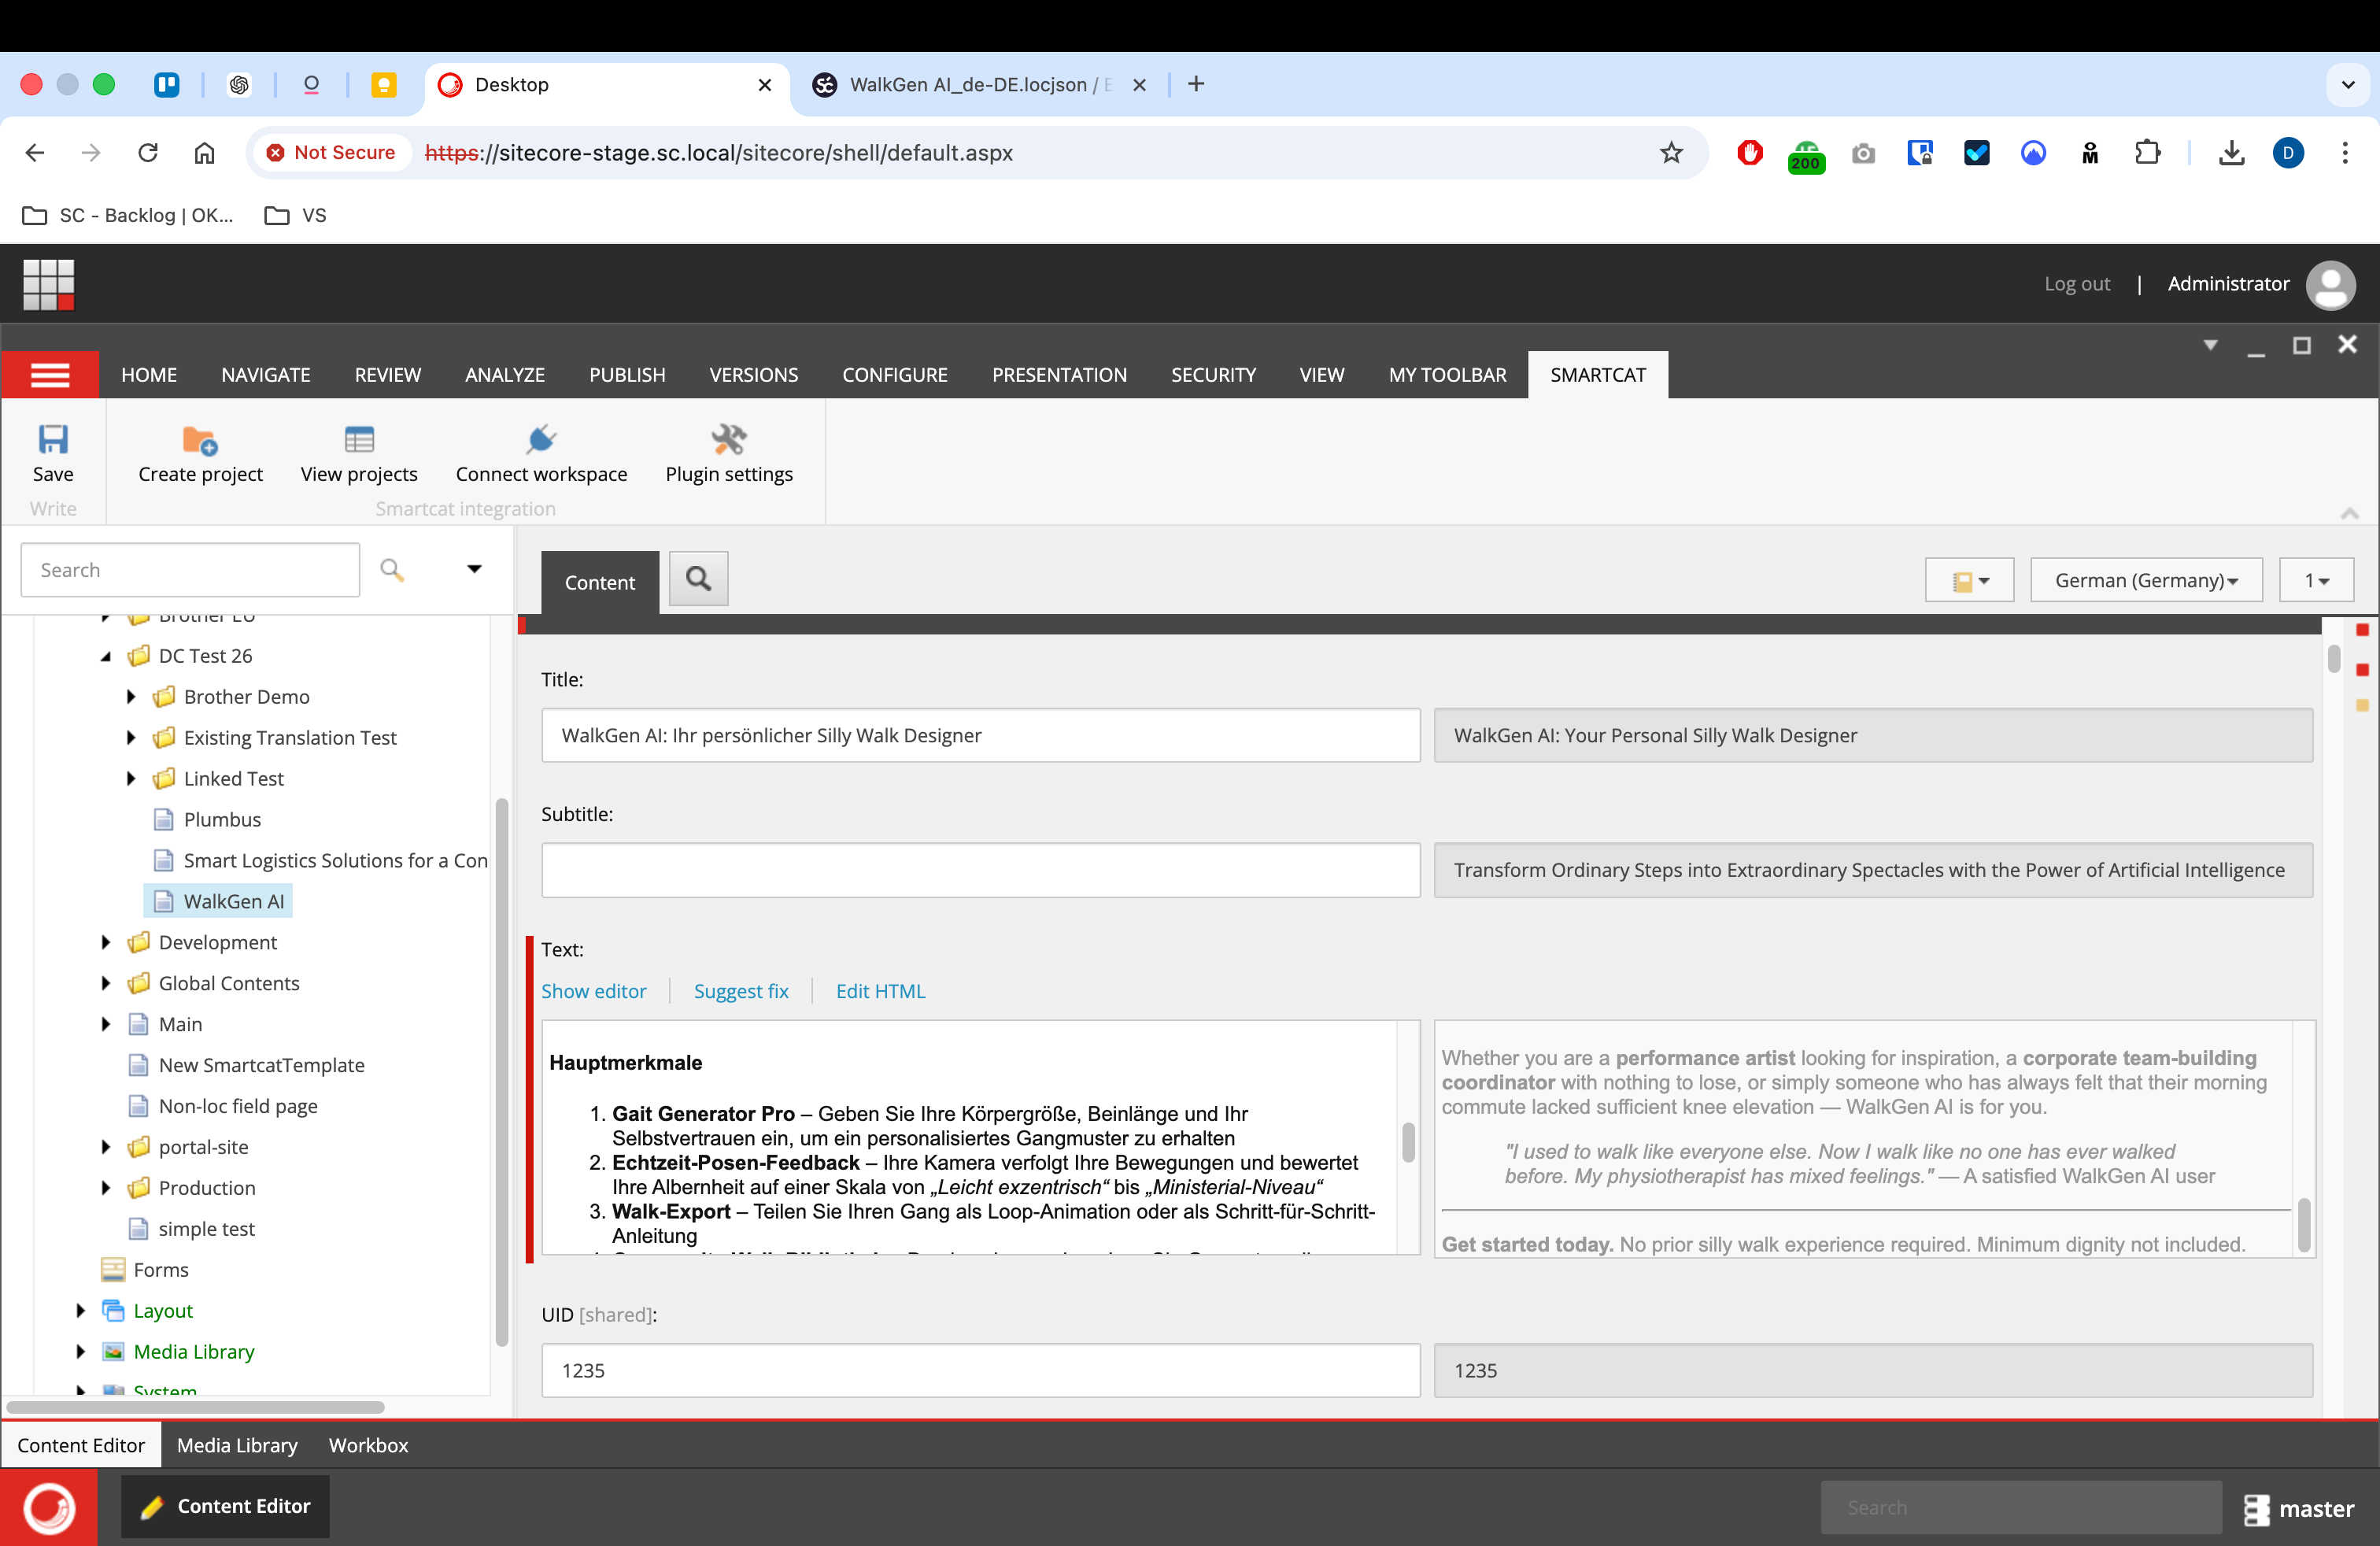Screen dimensions: 2380x1546
Task: Collapse the DC Test 26 folder
Action: click(x=106, y=656)
